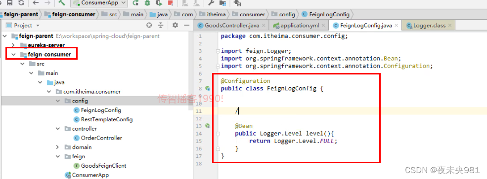Click the itheima breadcrumb
The image size is (487, 179).
[213, 14]
